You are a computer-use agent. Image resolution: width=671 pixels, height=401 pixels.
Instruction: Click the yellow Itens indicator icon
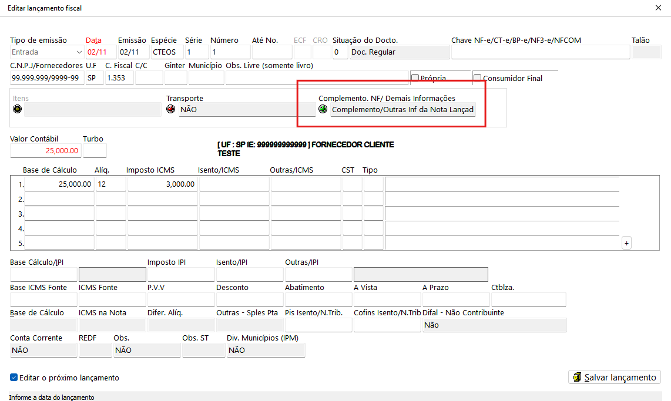(17, 109)
